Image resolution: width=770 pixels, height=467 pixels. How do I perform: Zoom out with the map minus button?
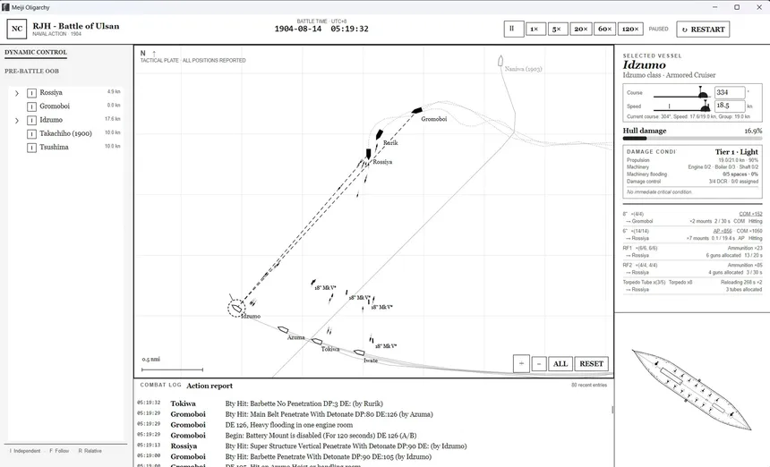click(539, 363)
